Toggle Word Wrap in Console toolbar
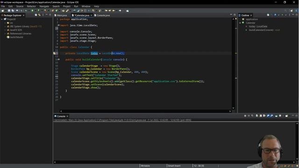The height and width of the screenshot is (168, 299). click(264, 116)
